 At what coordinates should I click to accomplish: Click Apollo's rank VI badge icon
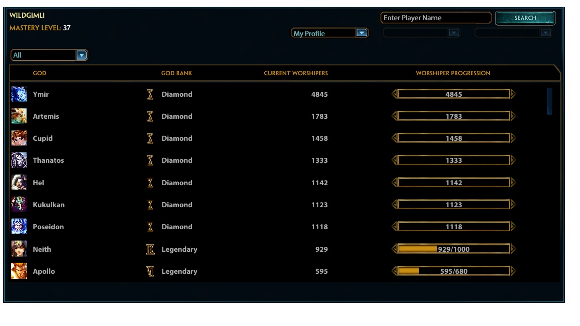[150, 271]
